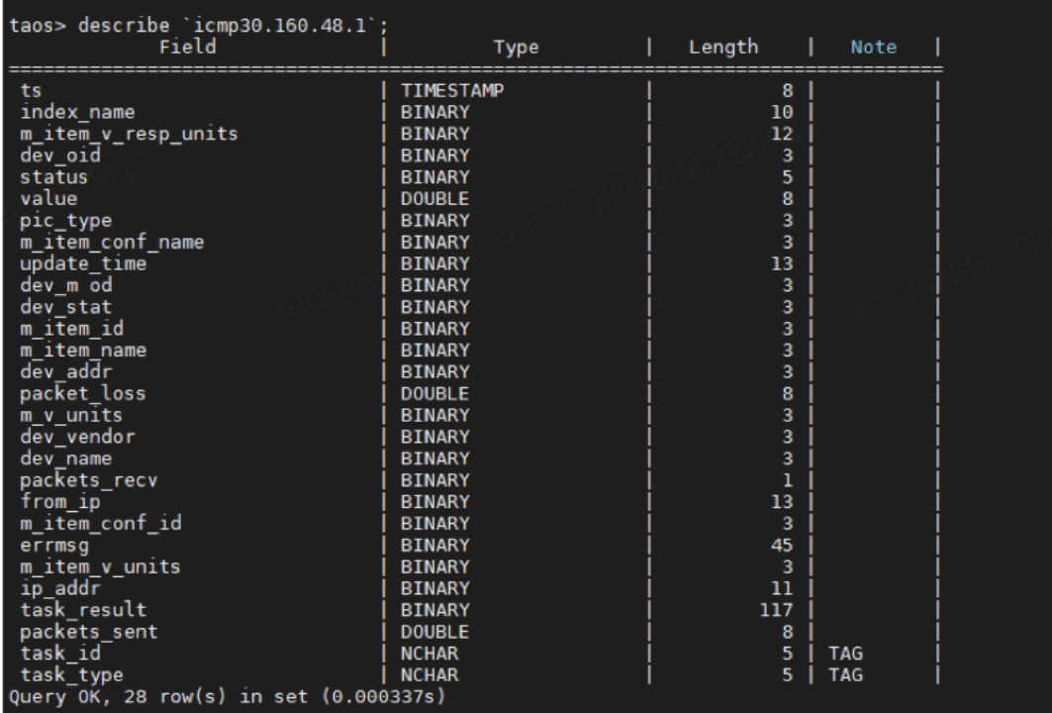Select the "Field" column header
The image size is (1052, 713).
click(x=188, y=47)
